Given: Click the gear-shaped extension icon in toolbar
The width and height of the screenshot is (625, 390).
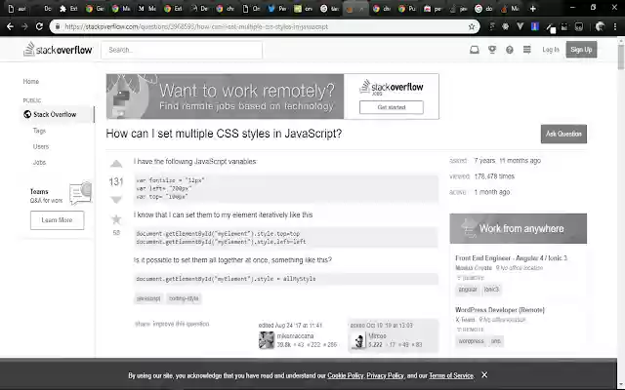Looking at the screenshot, I should pyautogui.click(x=505, y=26).
